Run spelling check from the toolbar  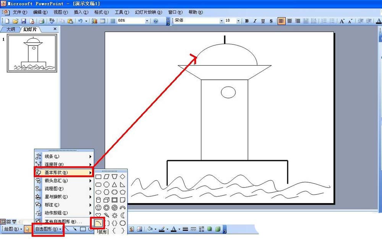(52, 21)
